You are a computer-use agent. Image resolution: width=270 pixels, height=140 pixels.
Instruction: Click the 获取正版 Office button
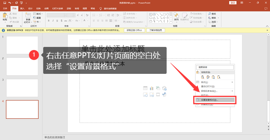(x=134, y=30)
